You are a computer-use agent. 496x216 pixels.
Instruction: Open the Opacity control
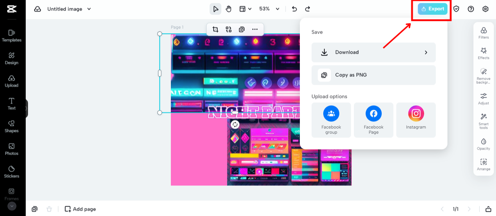click(x=484, y=144)
